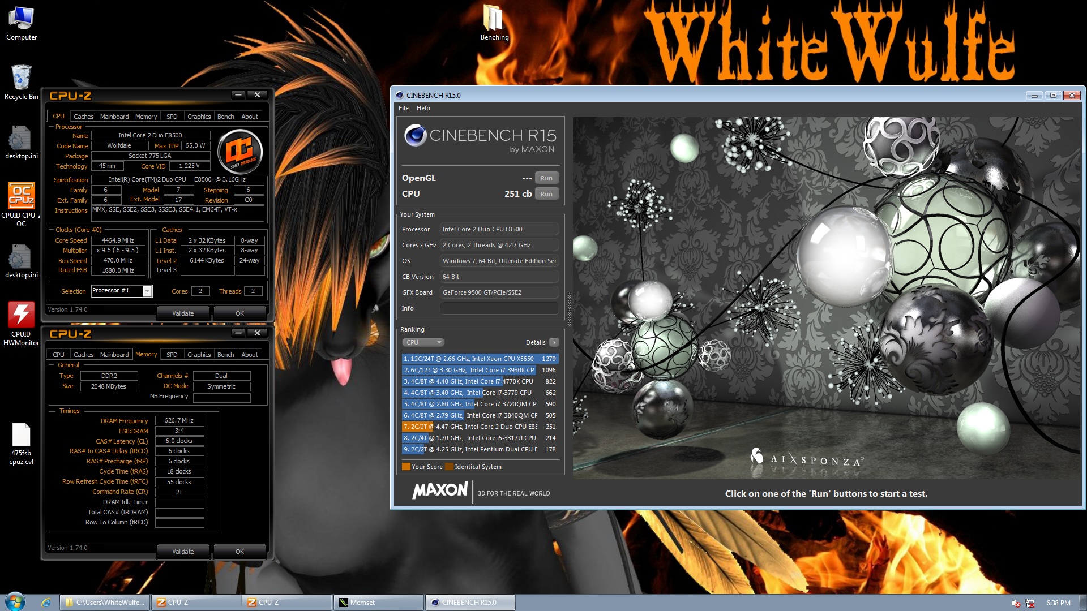The image size is (1087, 611).
Task: Select ranking entry 1 Xeon X5650
Action: [480, 359]
